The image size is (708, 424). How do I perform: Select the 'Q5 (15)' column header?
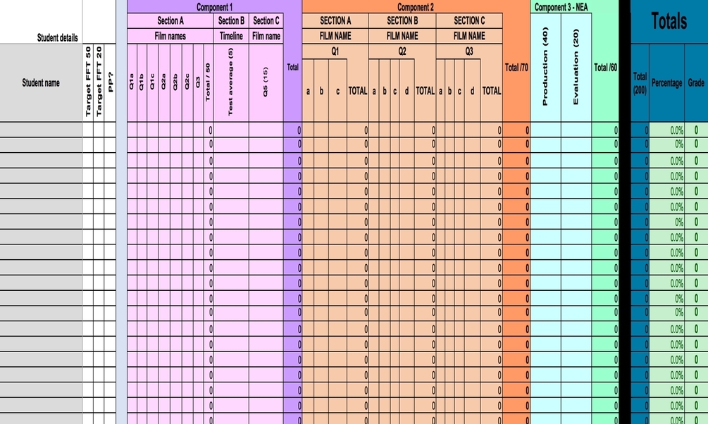pos(266,82)
